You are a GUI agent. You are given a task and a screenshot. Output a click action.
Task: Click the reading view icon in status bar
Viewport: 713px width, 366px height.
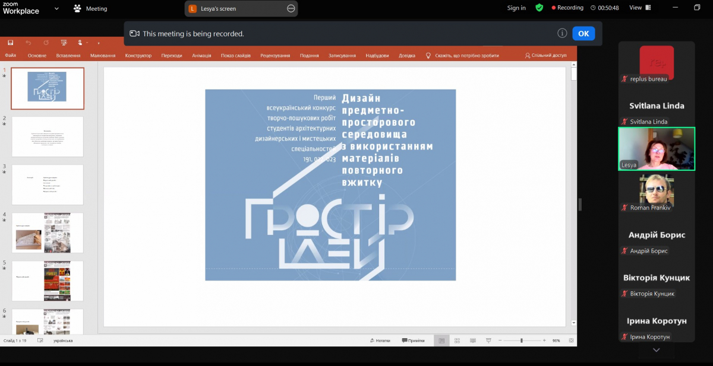click(x=472, y=340)
